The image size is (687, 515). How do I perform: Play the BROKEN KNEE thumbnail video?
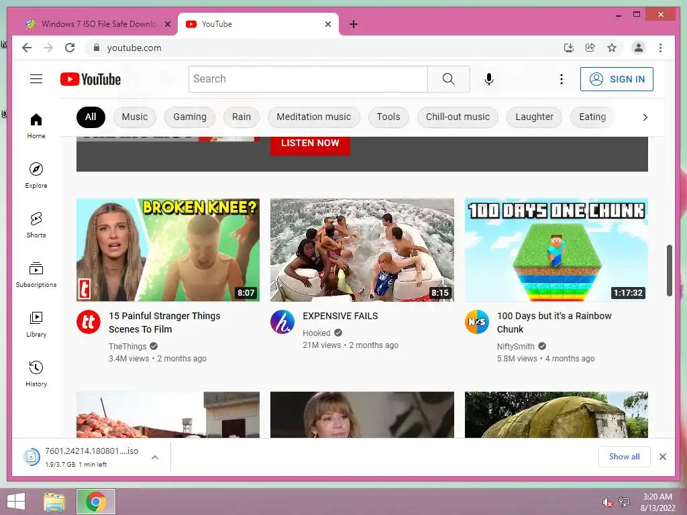click(x=168, y=249)
